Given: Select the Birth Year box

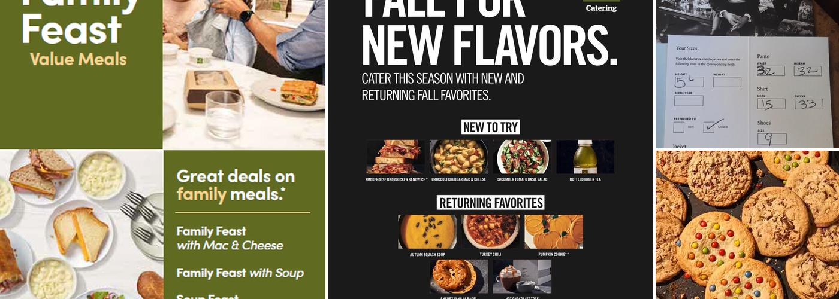Looking at the screenshot, I should click(x=688, y=100).
